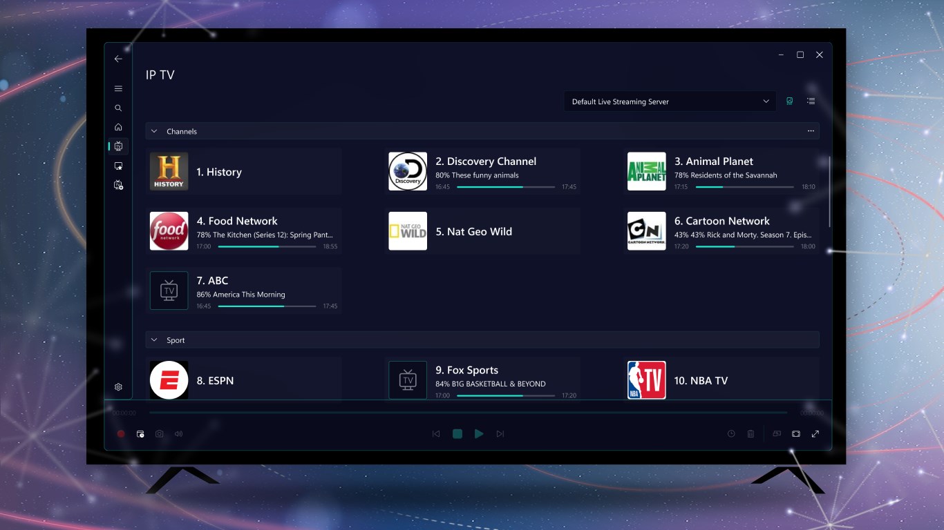Open search from the sidebar
This screenshot has height=530, width=944.
(118, 108)
